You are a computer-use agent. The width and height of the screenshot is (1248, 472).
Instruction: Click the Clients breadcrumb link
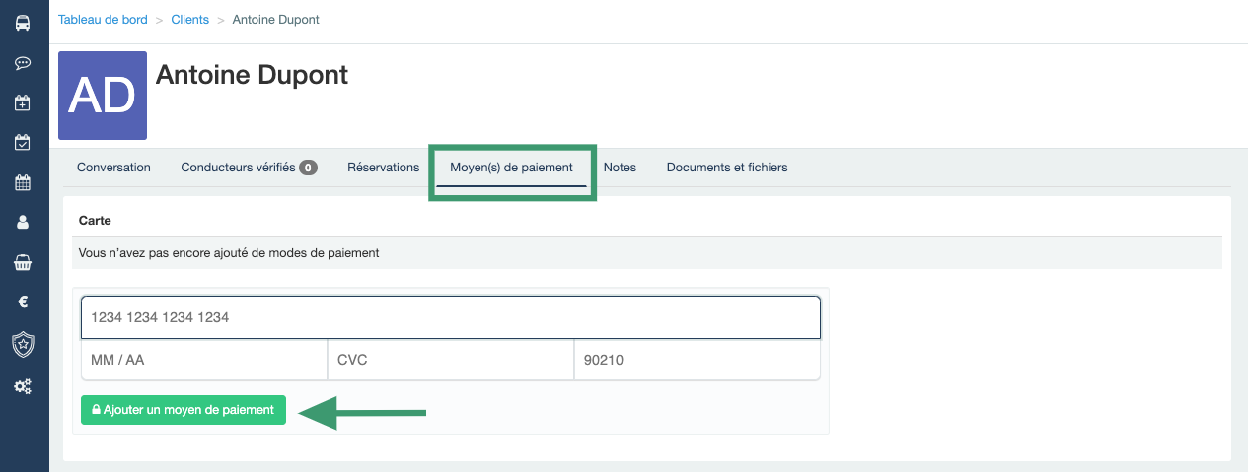pos(189,20)
